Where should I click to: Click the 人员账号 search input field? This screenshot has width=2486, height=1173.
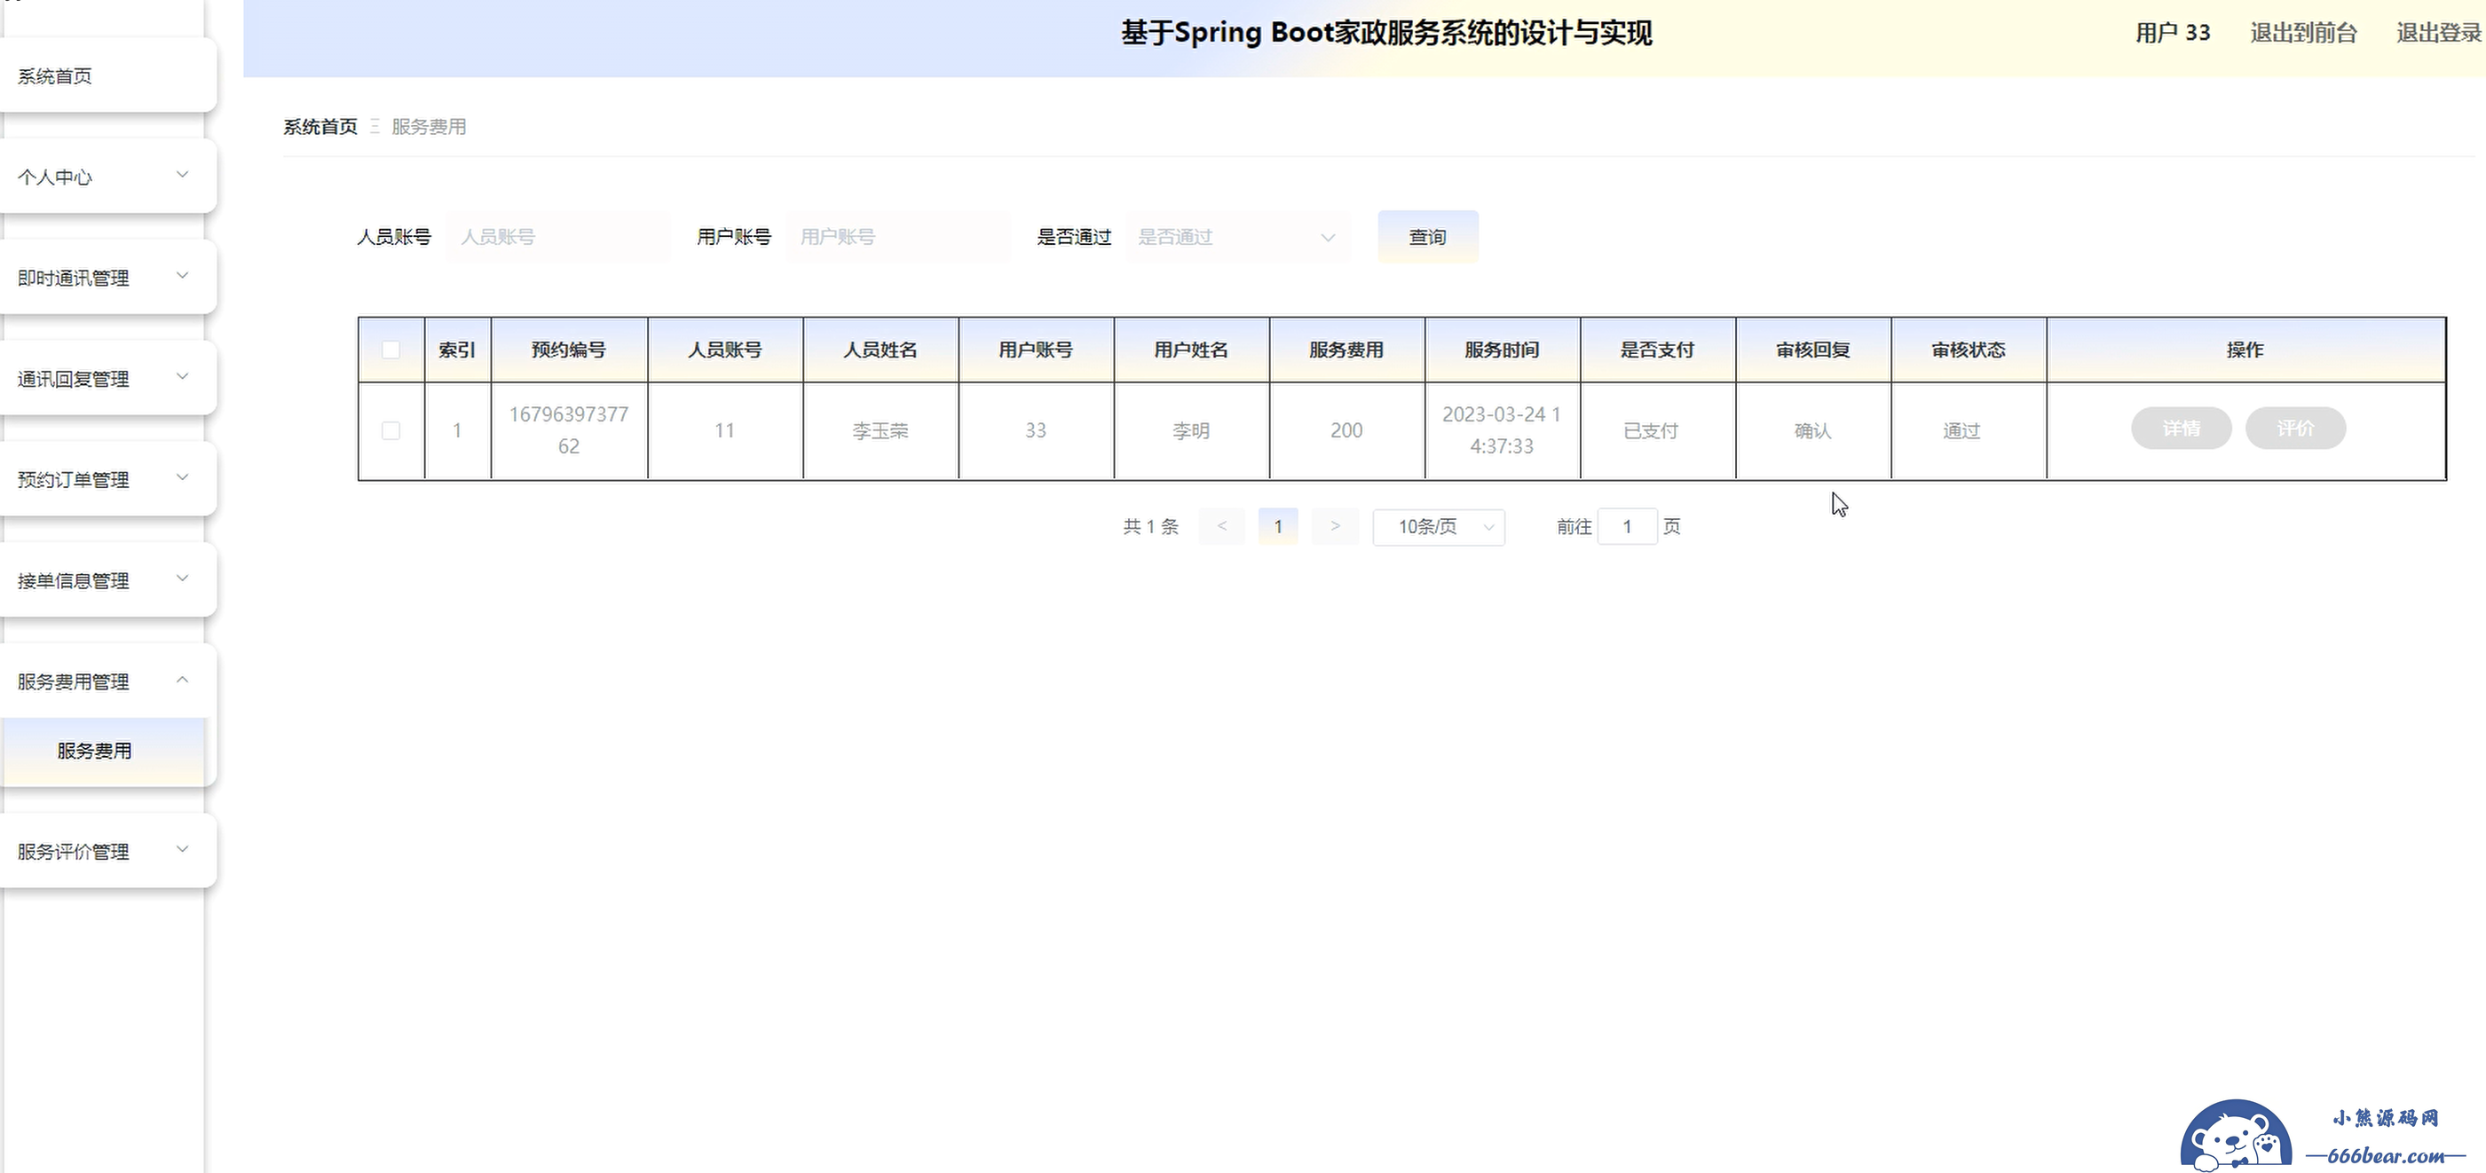[x=557, y=236]
